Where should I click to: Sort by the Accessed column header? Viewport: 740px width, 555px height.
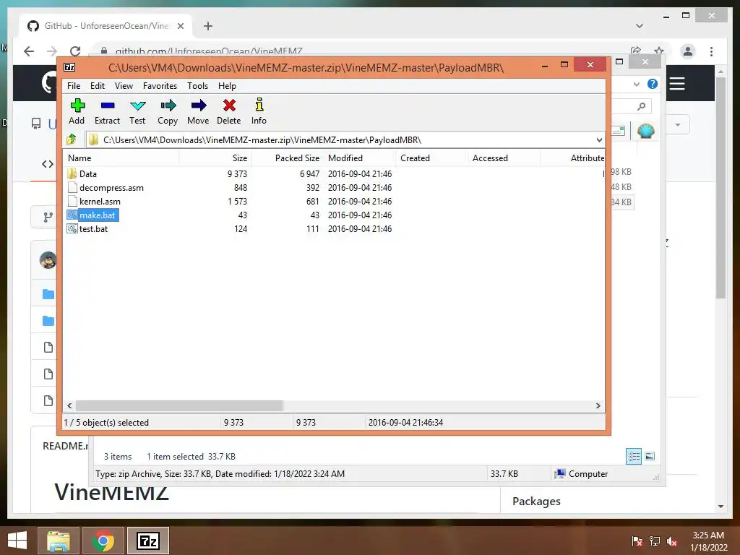(x=504, y=158)
